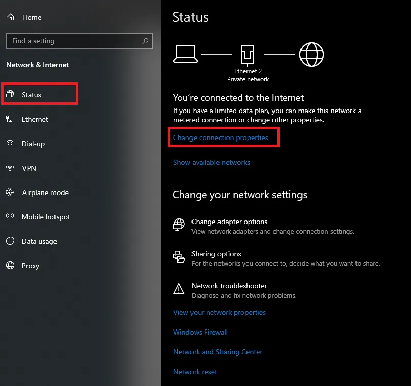Image resolution: width=411 pixels, height=386 pixels.
Task: Click View your network properties
Action: coord(219,312)
